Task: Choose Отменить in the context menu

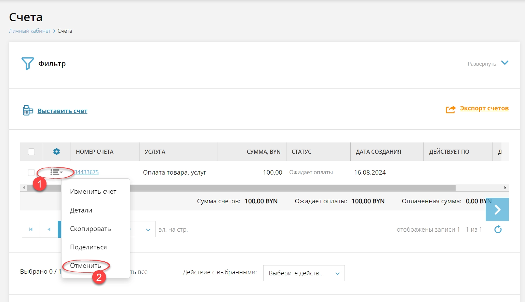Action: 85,266
